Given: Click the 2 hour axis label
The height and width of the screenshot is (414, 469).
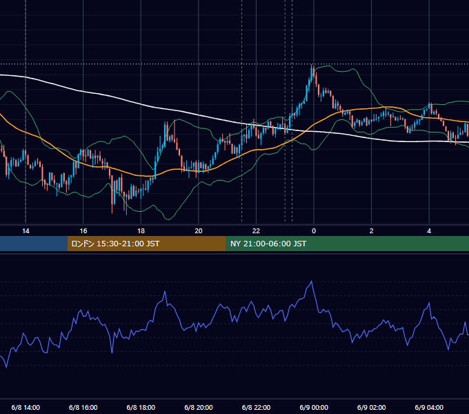Looking at the screenshot, I should [x=371, y=231].
